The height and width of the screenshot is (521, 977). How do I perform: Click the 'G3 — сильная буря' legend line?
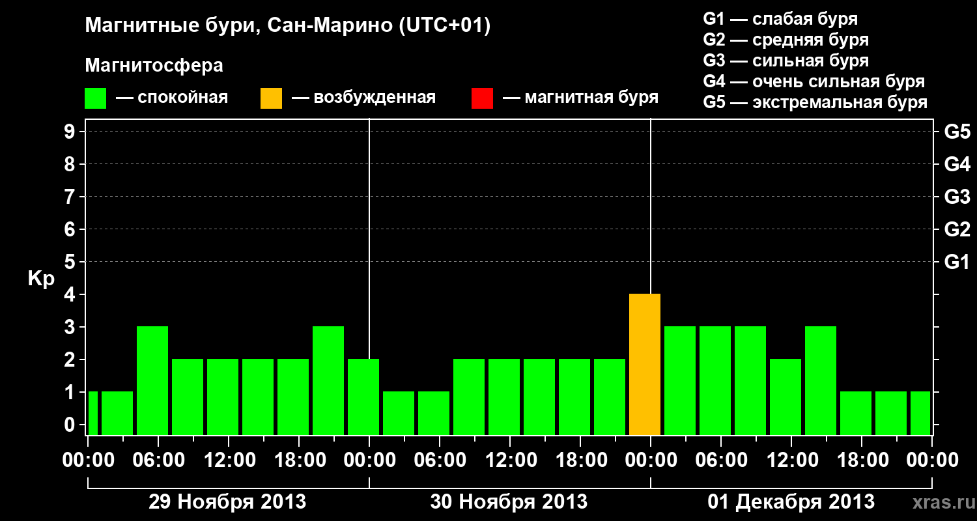[x=786, y=61]
